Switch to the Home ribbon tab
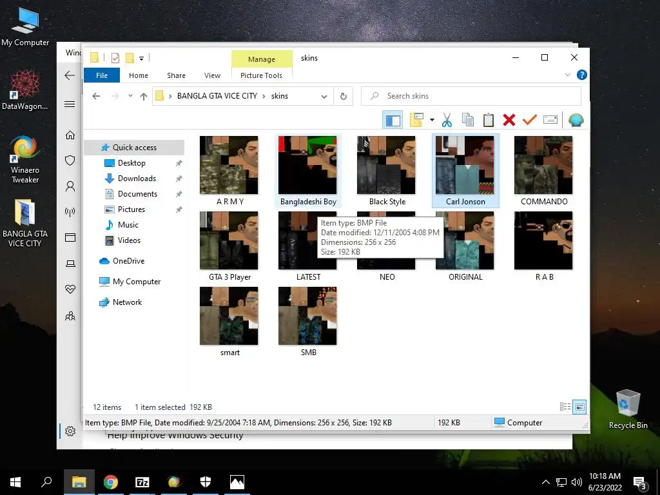The width and height of the screenshot is (660, 495). pyautogui.click(x=139, y=75)
